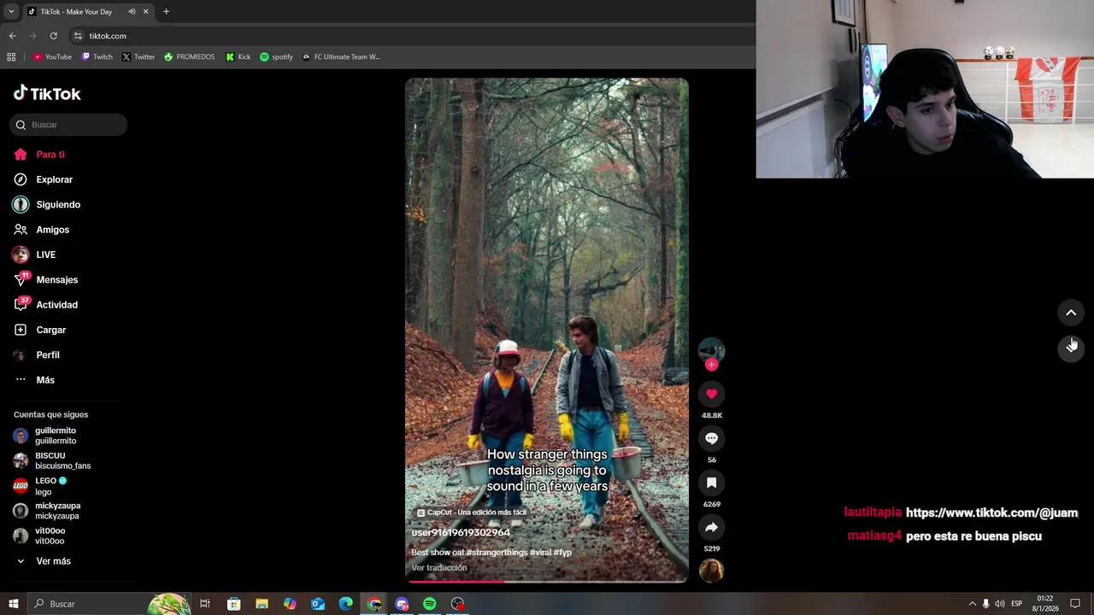Image resolution: width=1094 pixels, height=615 pixels.
Task: Open the spotify bookmark
Action: coord(276,57)
